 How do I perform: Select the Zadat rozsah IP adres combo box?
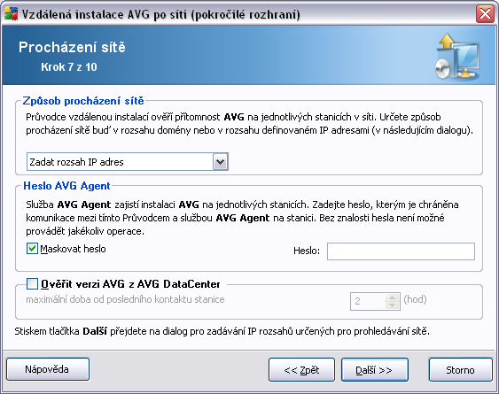(128, 162)
